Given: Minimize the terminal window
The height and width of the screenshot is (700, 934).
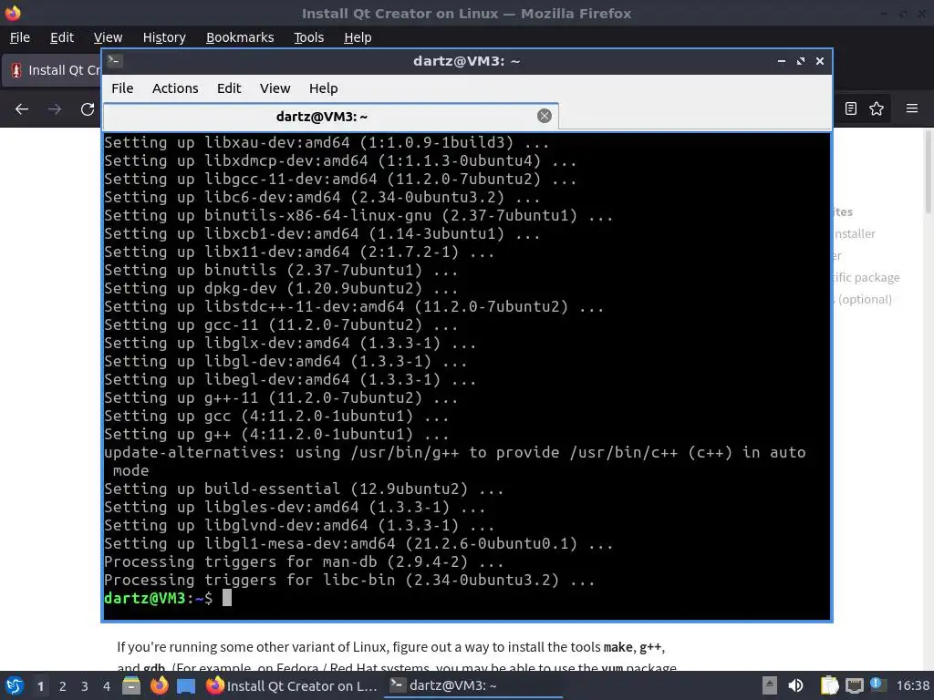Looking at the screenshot, I should (x=782, y=61).
